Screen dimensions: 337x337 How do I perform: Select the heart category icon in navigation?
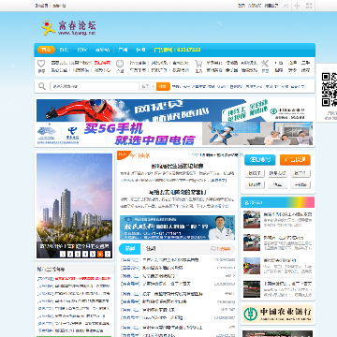coord(41,64)
